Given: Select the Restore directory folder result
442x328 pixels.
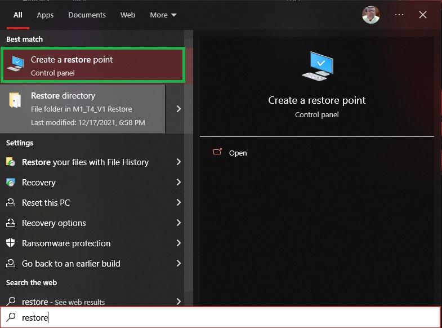Looking at the screenshot, I should 83,109.
